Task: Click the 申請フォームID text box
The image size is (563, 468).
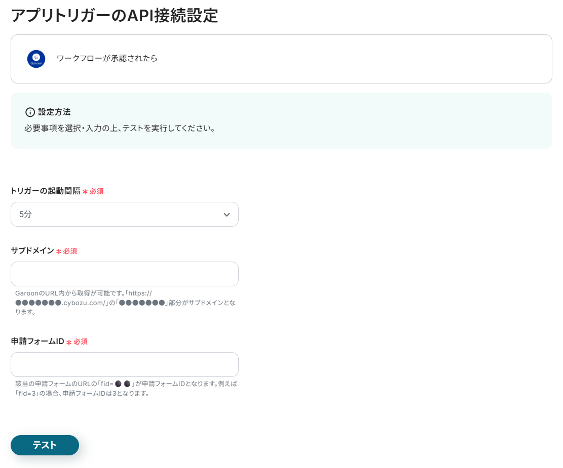Action: pos(124,364)
